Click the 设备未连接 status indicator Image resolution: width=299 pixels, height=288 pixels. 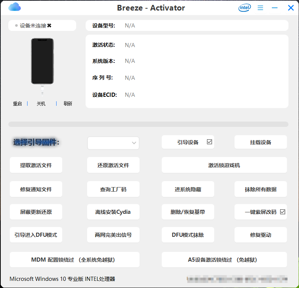(x=42, y=26)
